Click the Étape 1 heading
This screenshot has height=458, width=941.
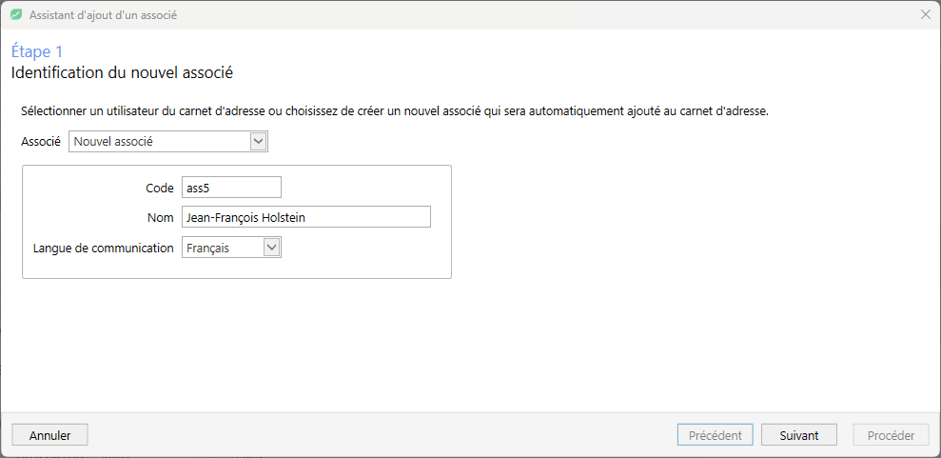pyautogui.click(x=36, y=51)
